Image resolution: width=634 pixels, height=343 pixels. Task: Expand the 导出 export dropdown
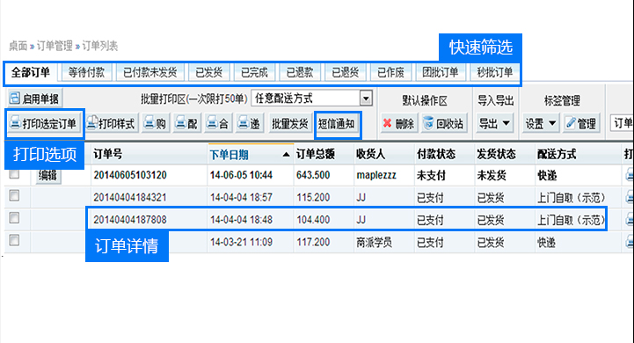click(494, 123)
